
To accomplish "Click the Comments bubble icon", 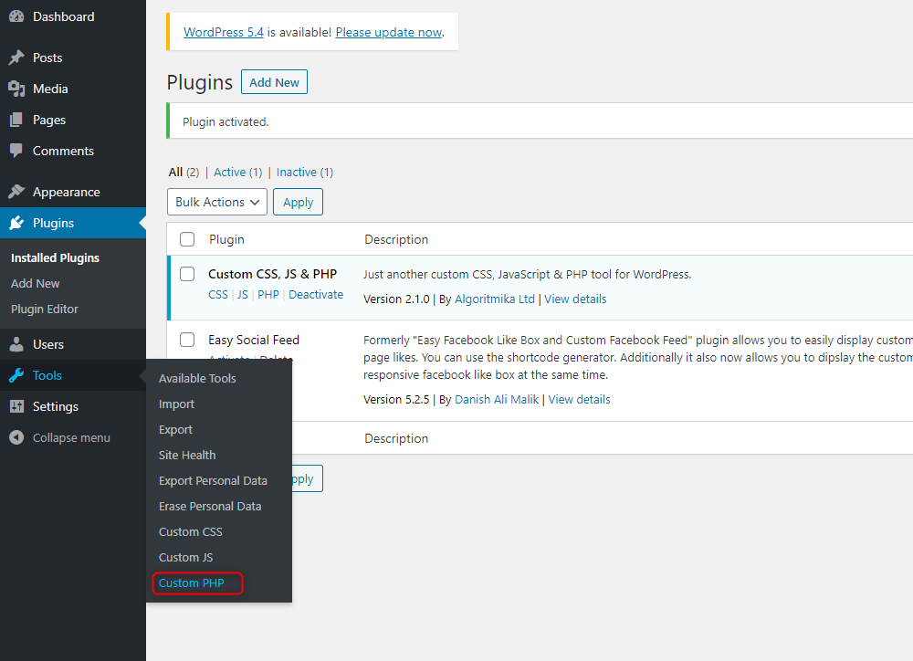I will click(x=16, y=151).
